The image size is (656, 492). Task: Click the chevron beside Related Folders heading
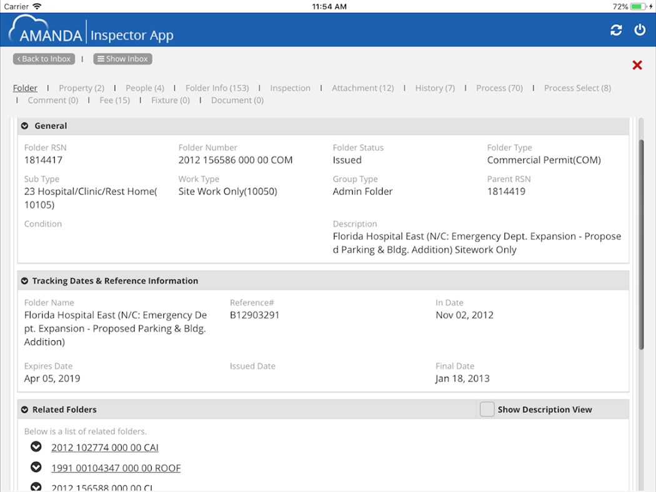click(24, 409)
